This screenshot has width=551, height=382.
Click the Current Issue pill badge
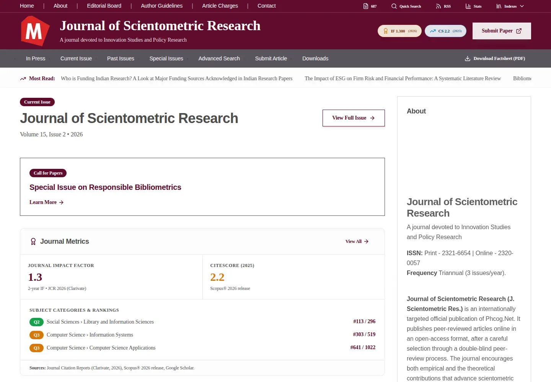(37, 102)
